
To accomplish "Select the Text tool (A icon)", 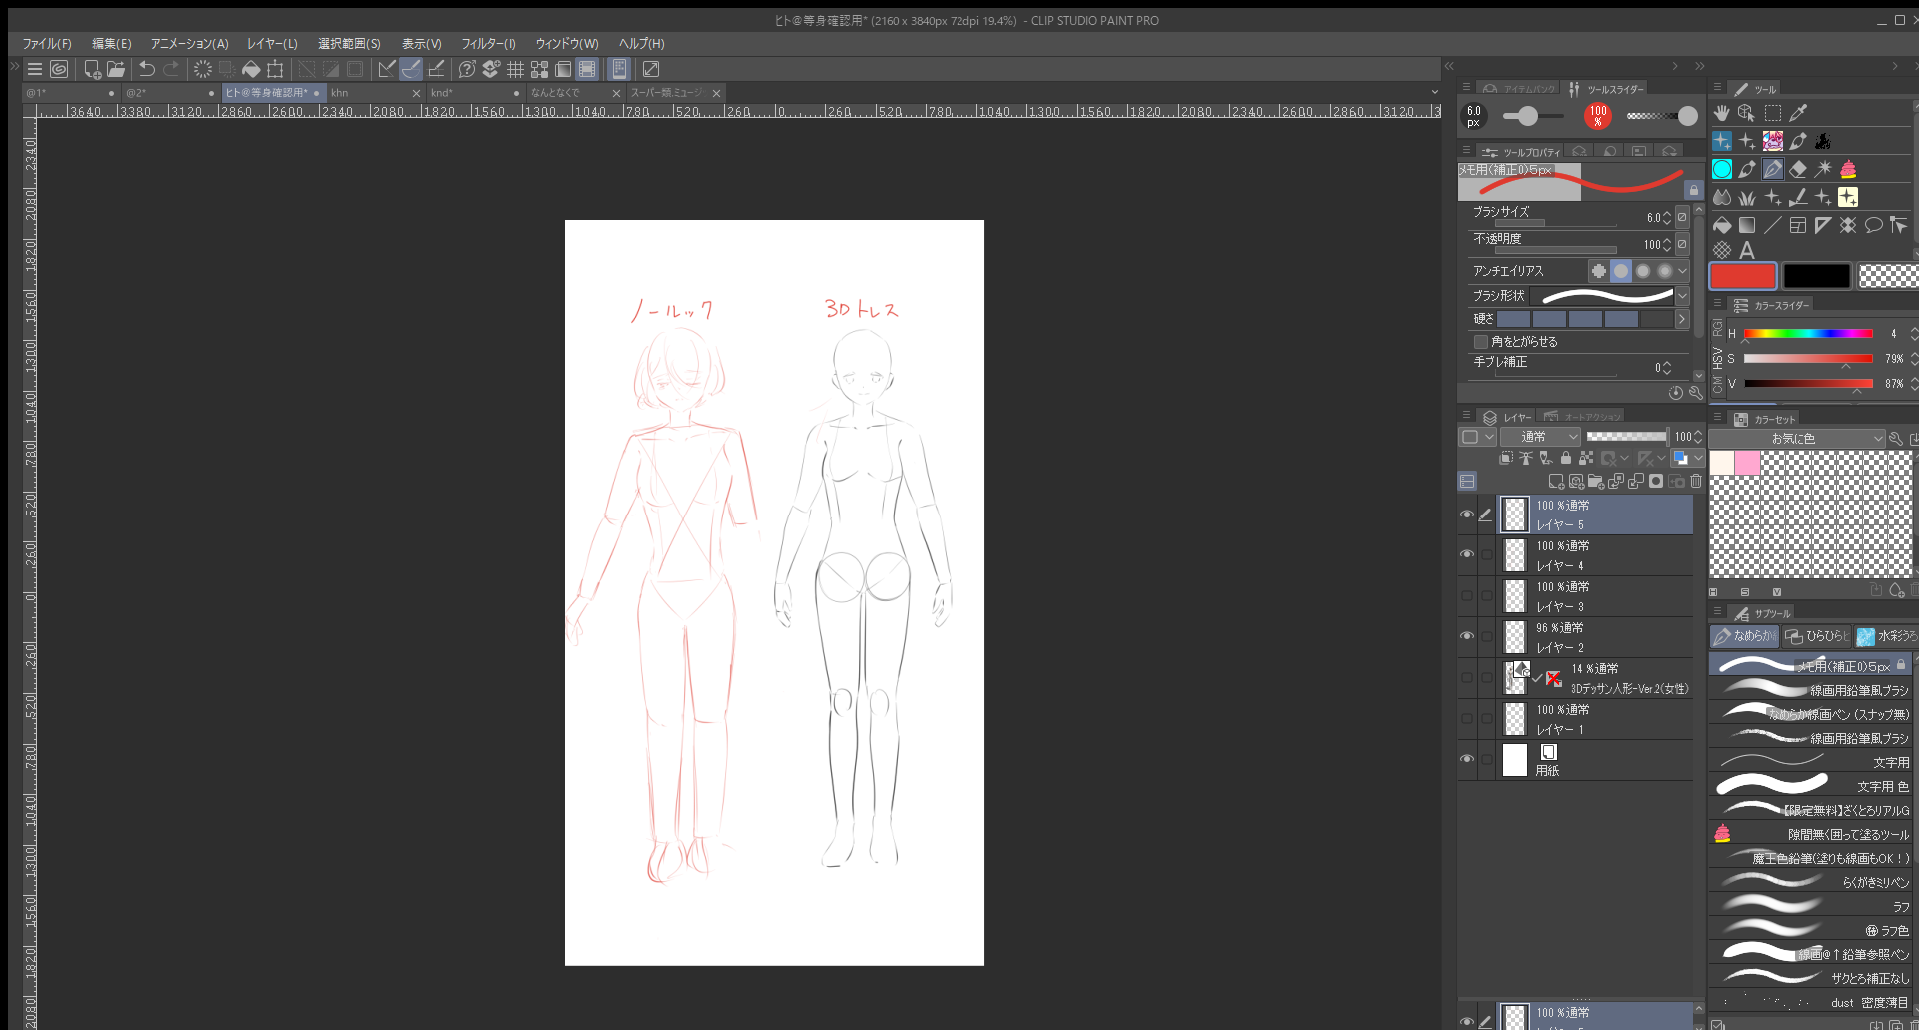I will click(x=1747, y=250).
